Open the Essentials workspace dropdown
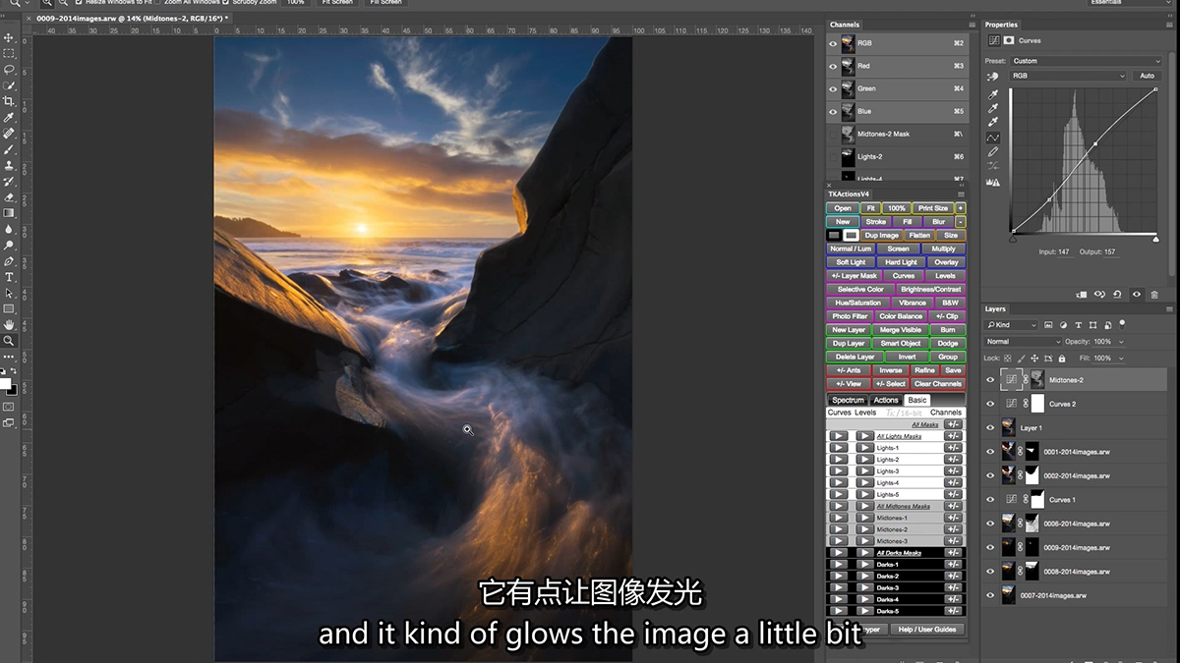This screenshot has width=1180, height=663. (1132, 3)
